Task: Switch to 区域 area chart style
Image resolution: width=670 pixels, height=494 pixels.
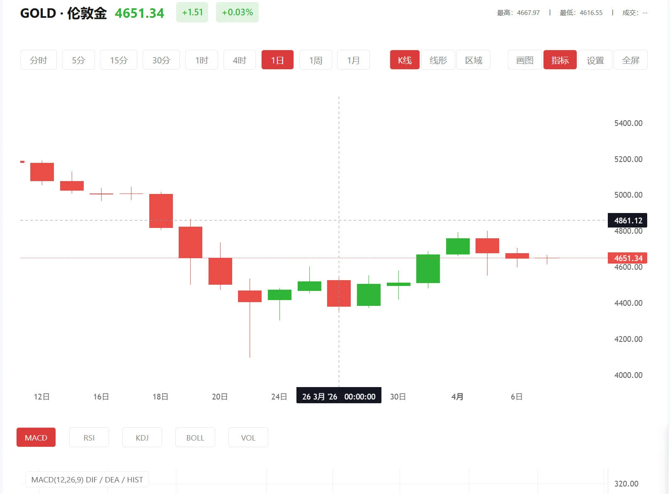Action: (473, 60)
